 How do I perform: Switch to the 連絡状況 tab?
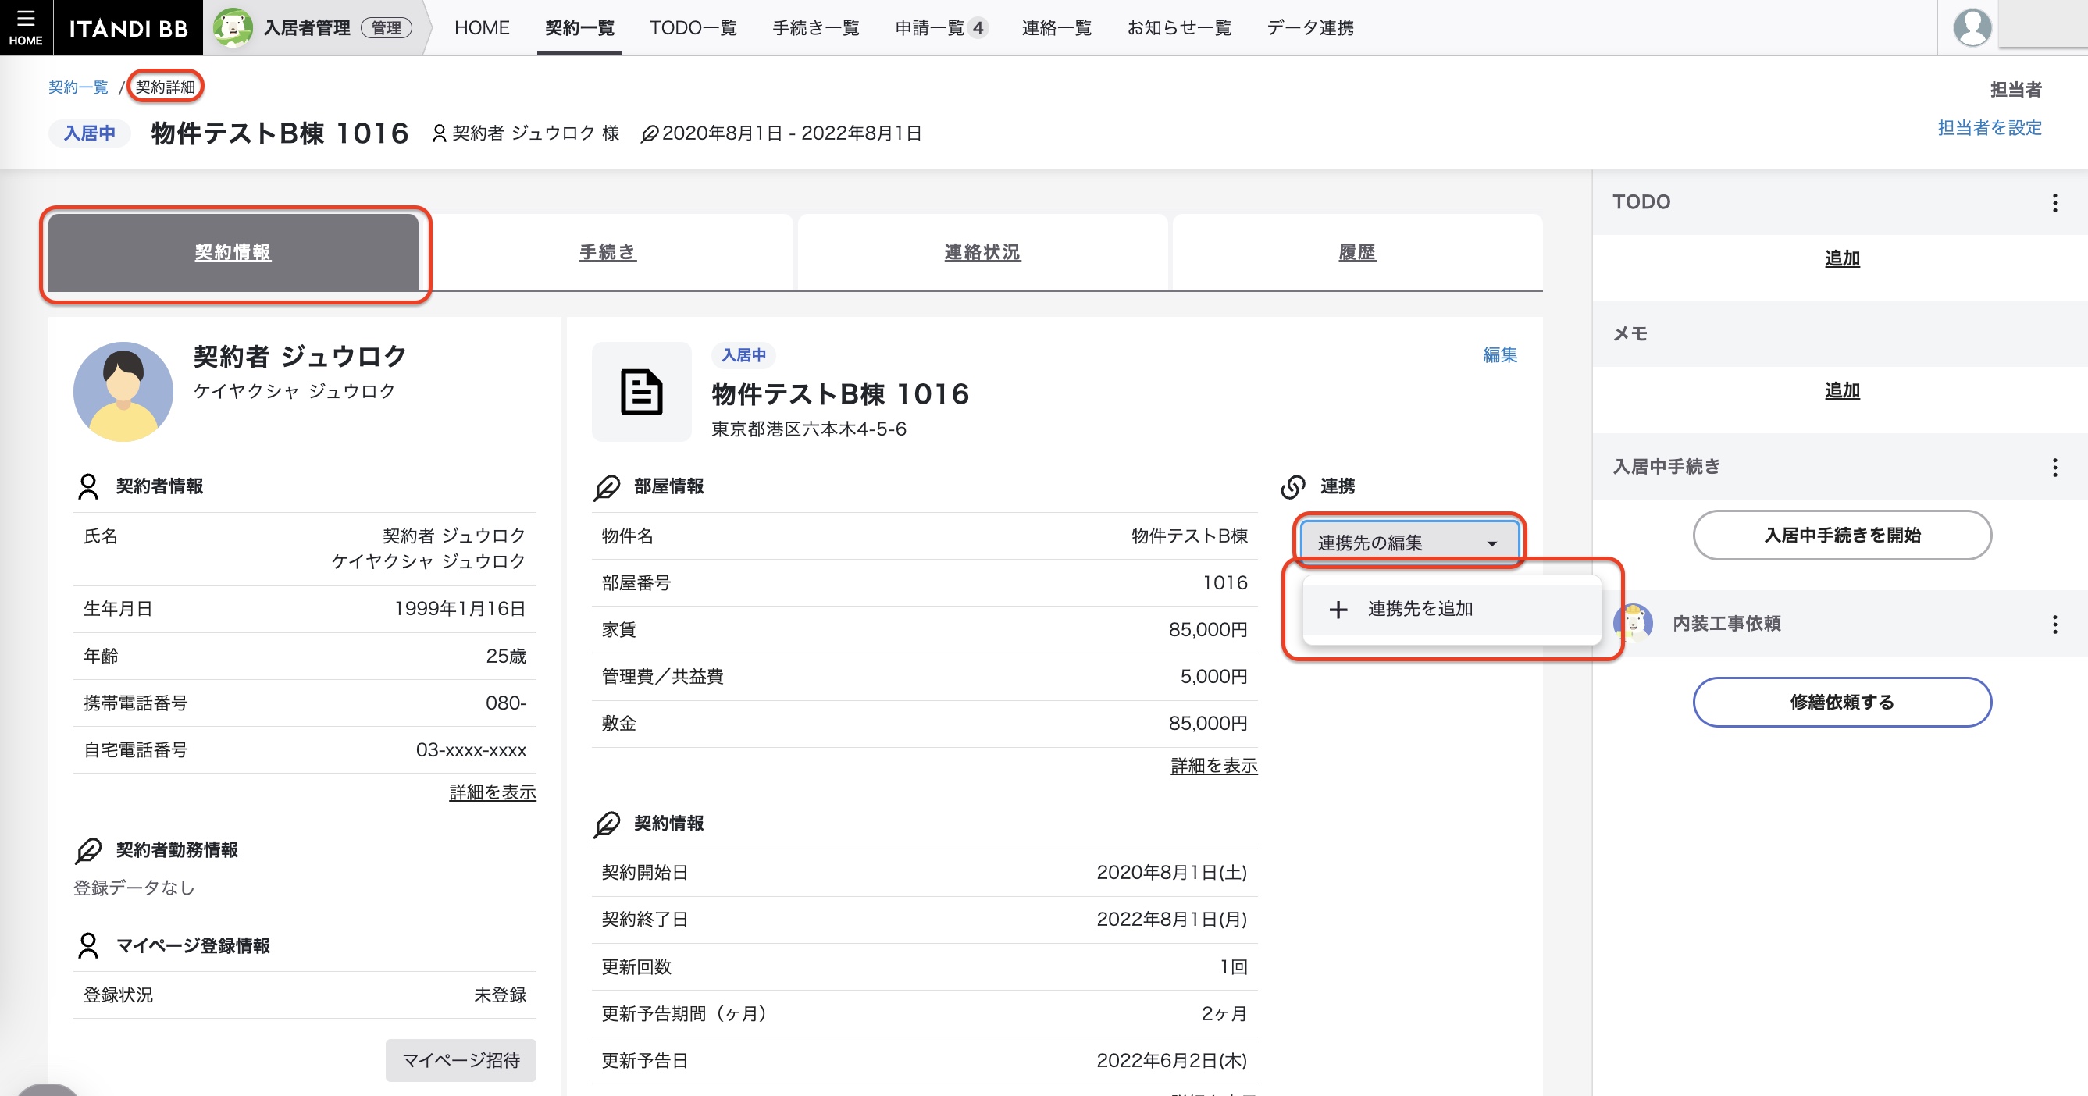(x=982, y=252)
